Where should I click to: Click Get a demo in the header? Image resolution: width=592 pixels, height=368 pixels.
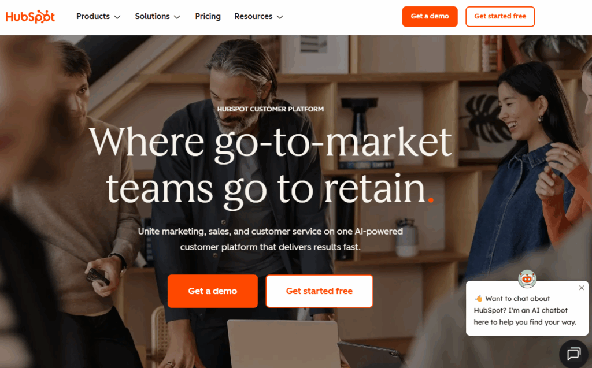point(430,17)
